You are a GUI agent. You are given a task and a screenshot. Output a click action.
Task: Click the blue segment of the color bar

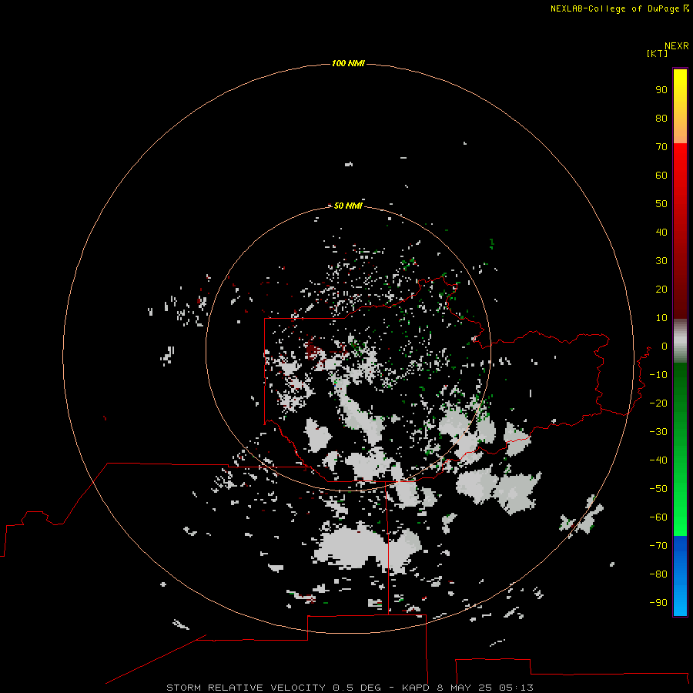(680, 576)
